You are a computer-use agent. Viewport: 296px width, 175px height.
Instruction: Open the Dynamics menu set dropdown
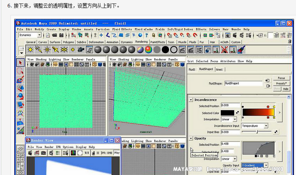coord(39,35)
